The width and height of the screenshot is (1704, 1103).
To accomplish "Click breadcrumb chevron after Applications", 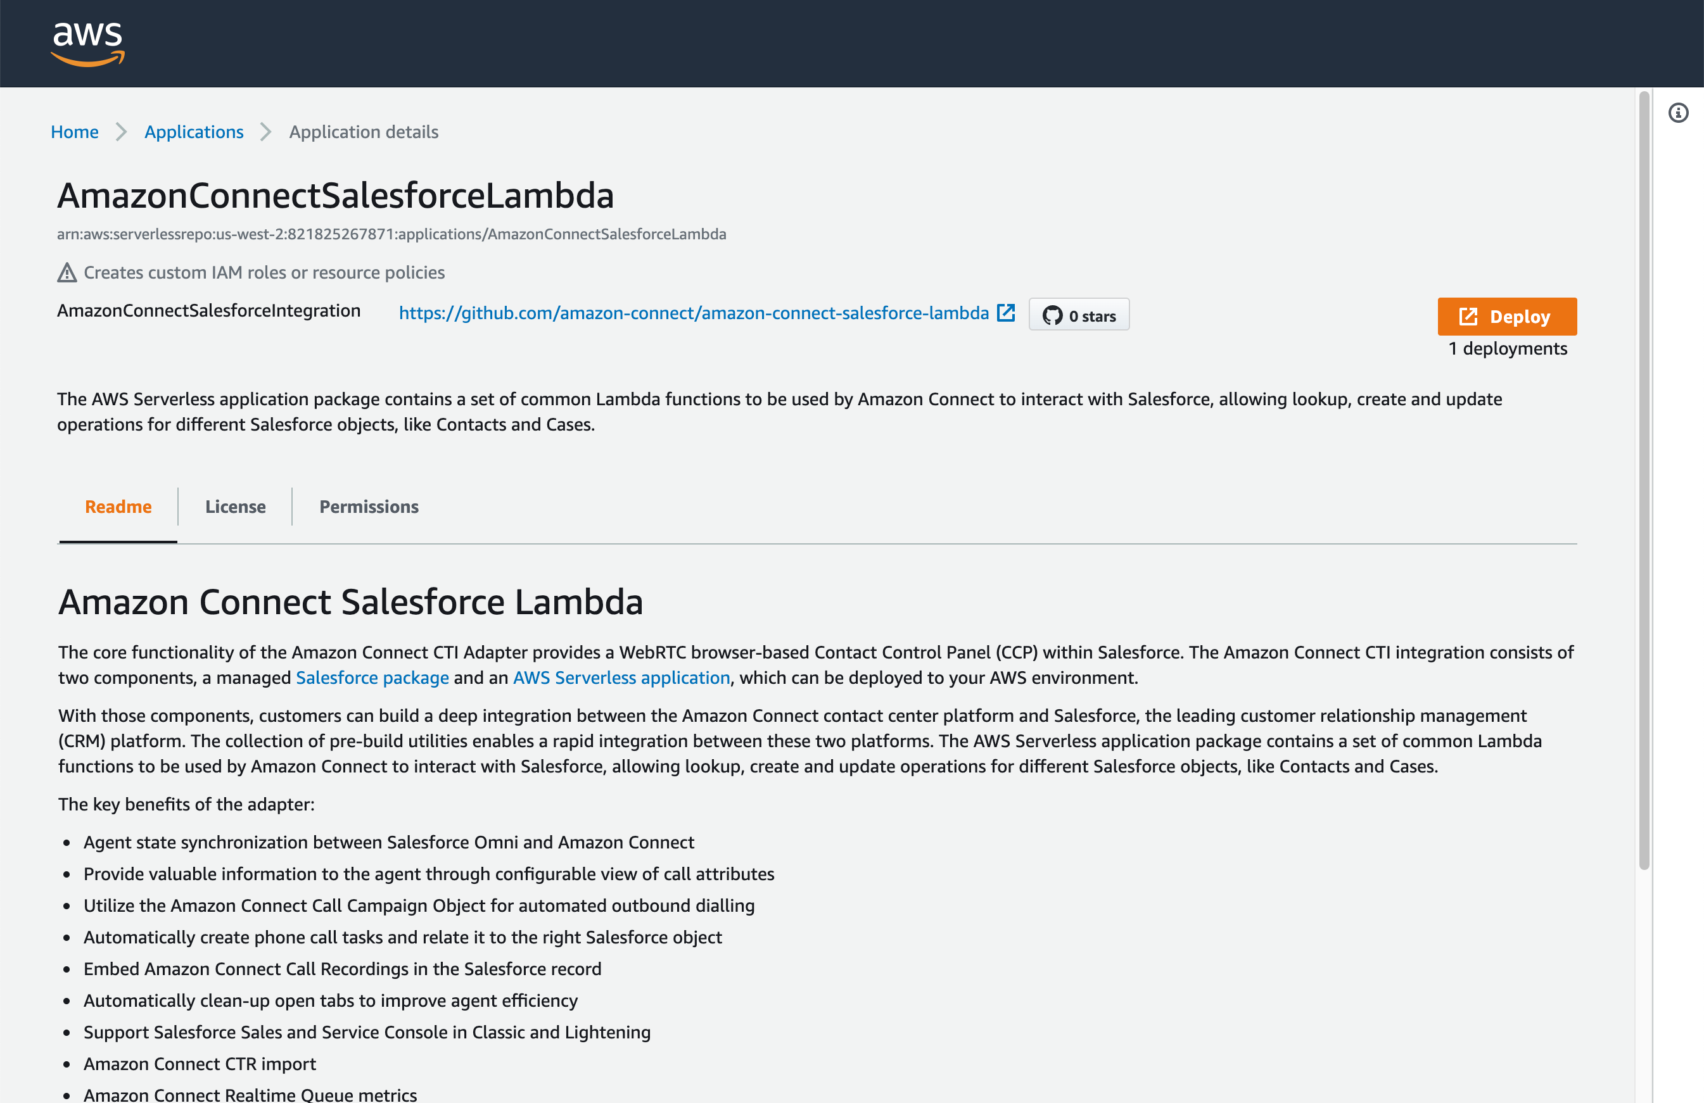I will click(x=265, y=132).
